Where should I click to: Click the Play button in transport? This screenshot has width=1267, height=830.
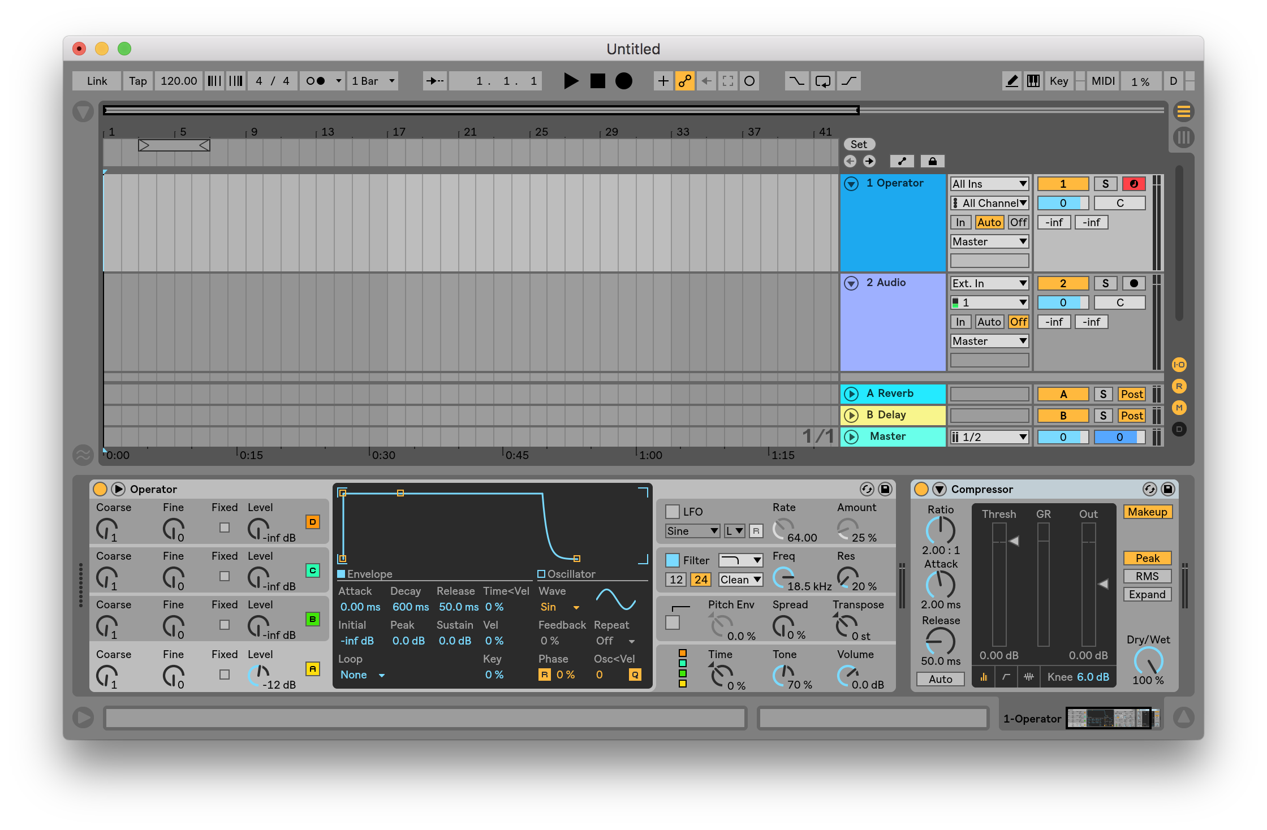point(571,81)
